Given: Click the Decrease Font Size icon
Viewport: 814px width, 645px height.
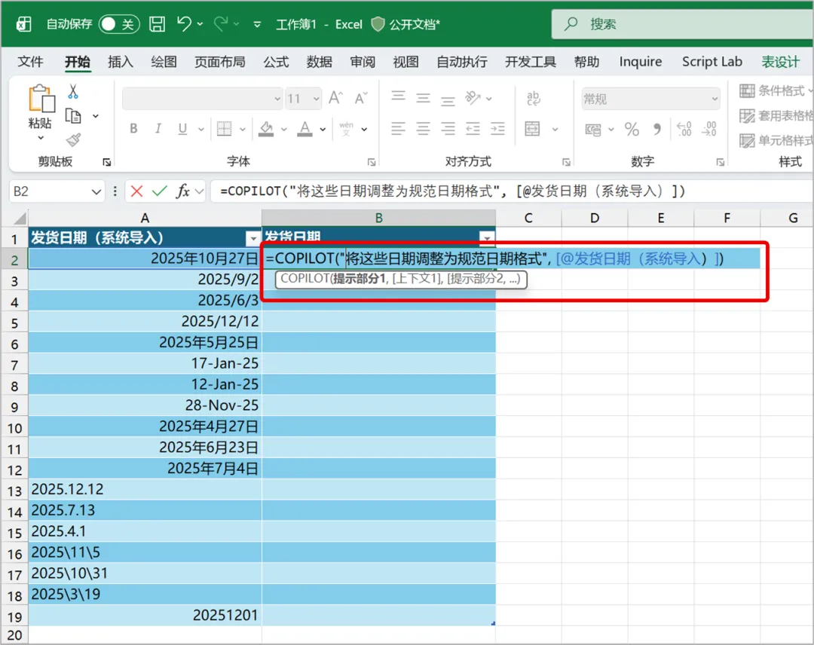Looking at the screenshot, I should (361, 98).
